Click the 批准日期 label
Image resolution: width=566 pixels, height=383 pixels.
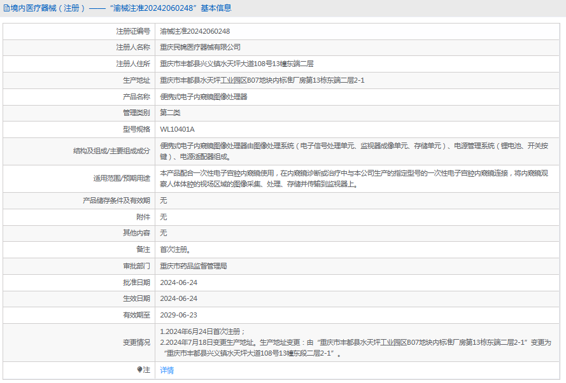136,282
